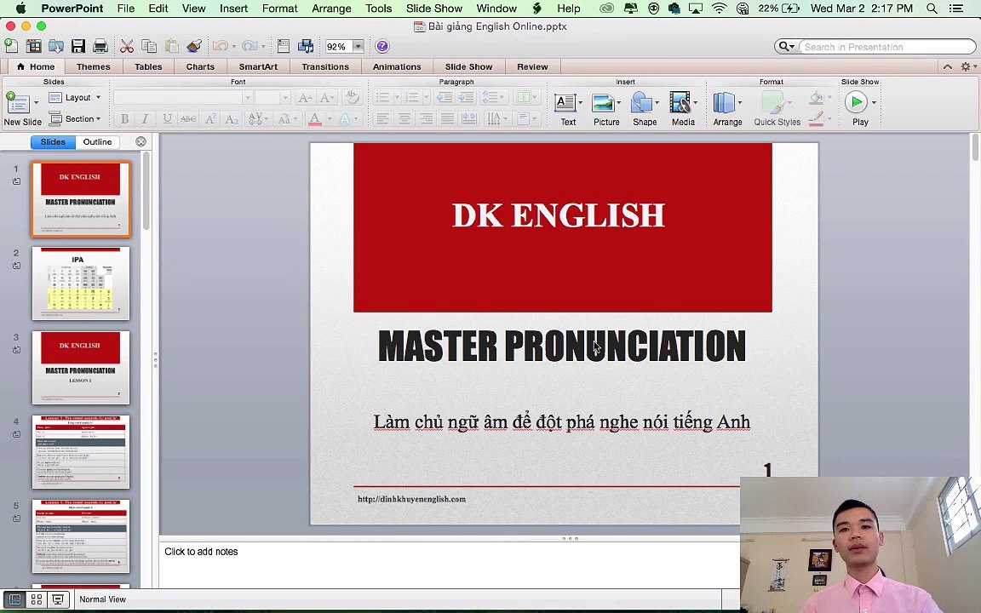Click the Line color pencil swatch
Viewport: 981px width, 613px height.
pyautogui.click(x=816, y=119)
